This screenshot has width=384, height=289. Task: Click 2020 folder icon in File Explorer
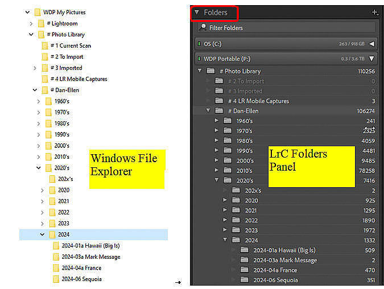52,190
